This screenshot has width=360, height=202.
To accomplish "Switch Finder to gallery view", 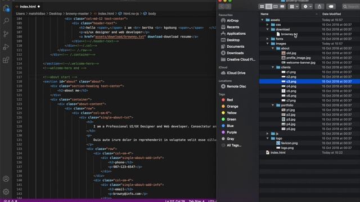I will click(282, 7).
